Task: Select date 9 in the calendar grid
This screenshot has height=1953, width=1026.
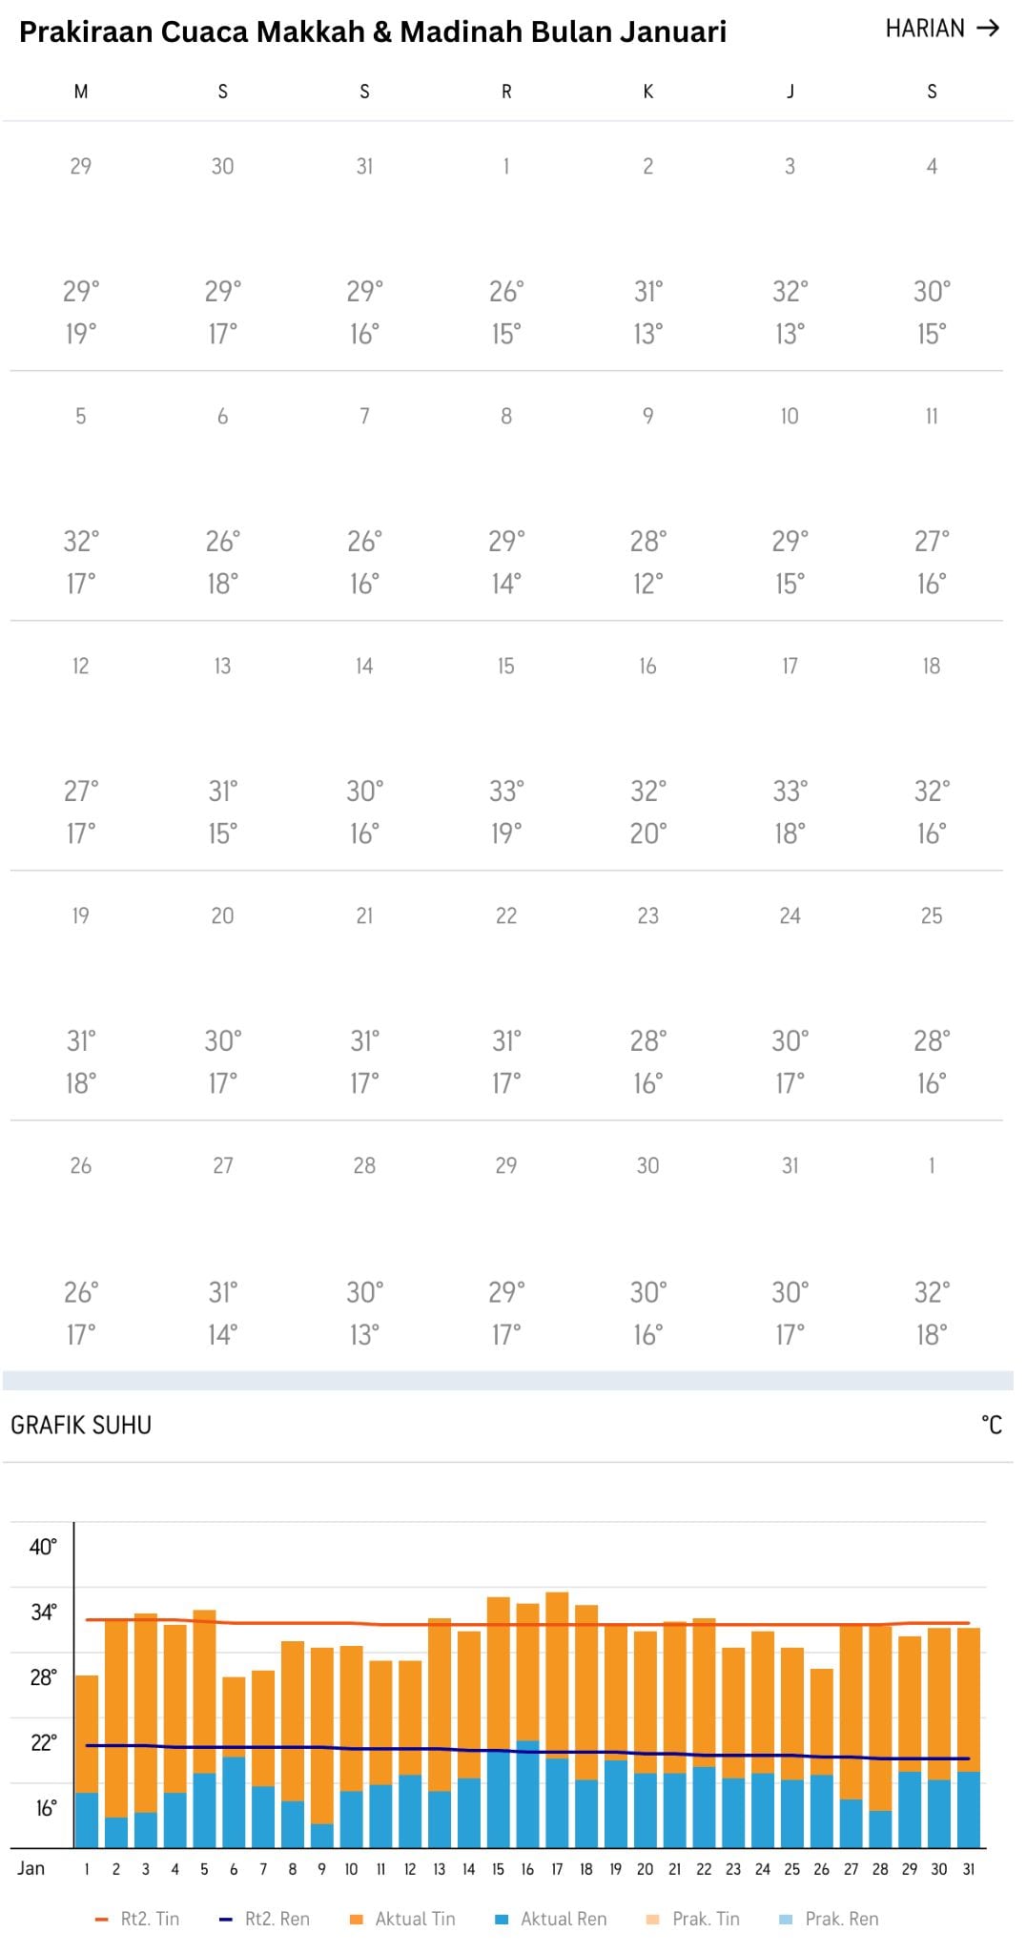Action: [x=647, y=417]
